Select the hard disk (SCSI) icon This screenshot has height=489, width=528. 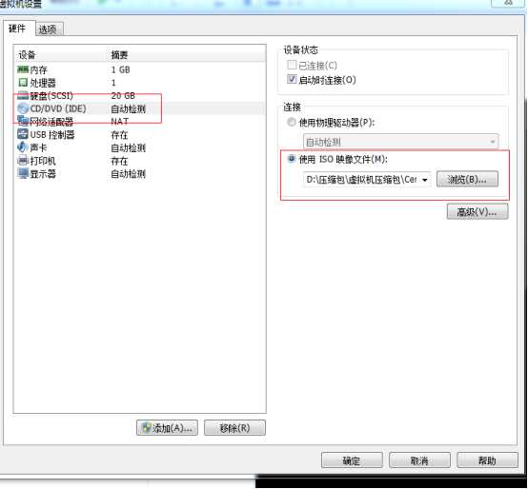tap(23, 95)
